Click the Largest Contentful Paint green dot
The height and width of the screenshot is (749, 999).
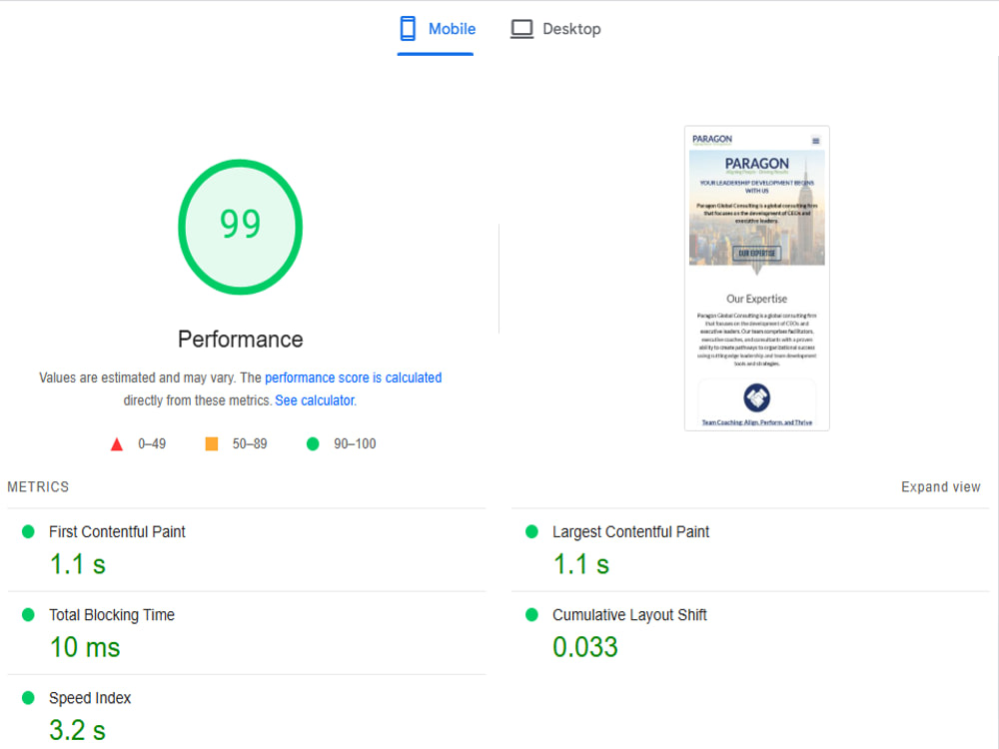point(532,532)
